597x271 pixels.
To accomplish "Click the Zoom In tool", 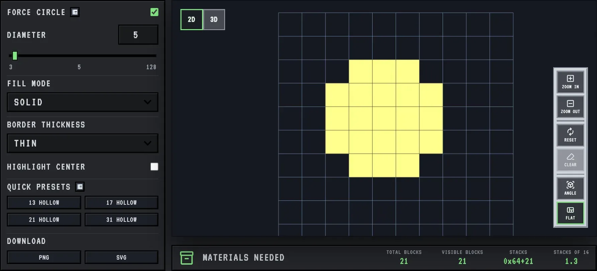I will (570, 82).
